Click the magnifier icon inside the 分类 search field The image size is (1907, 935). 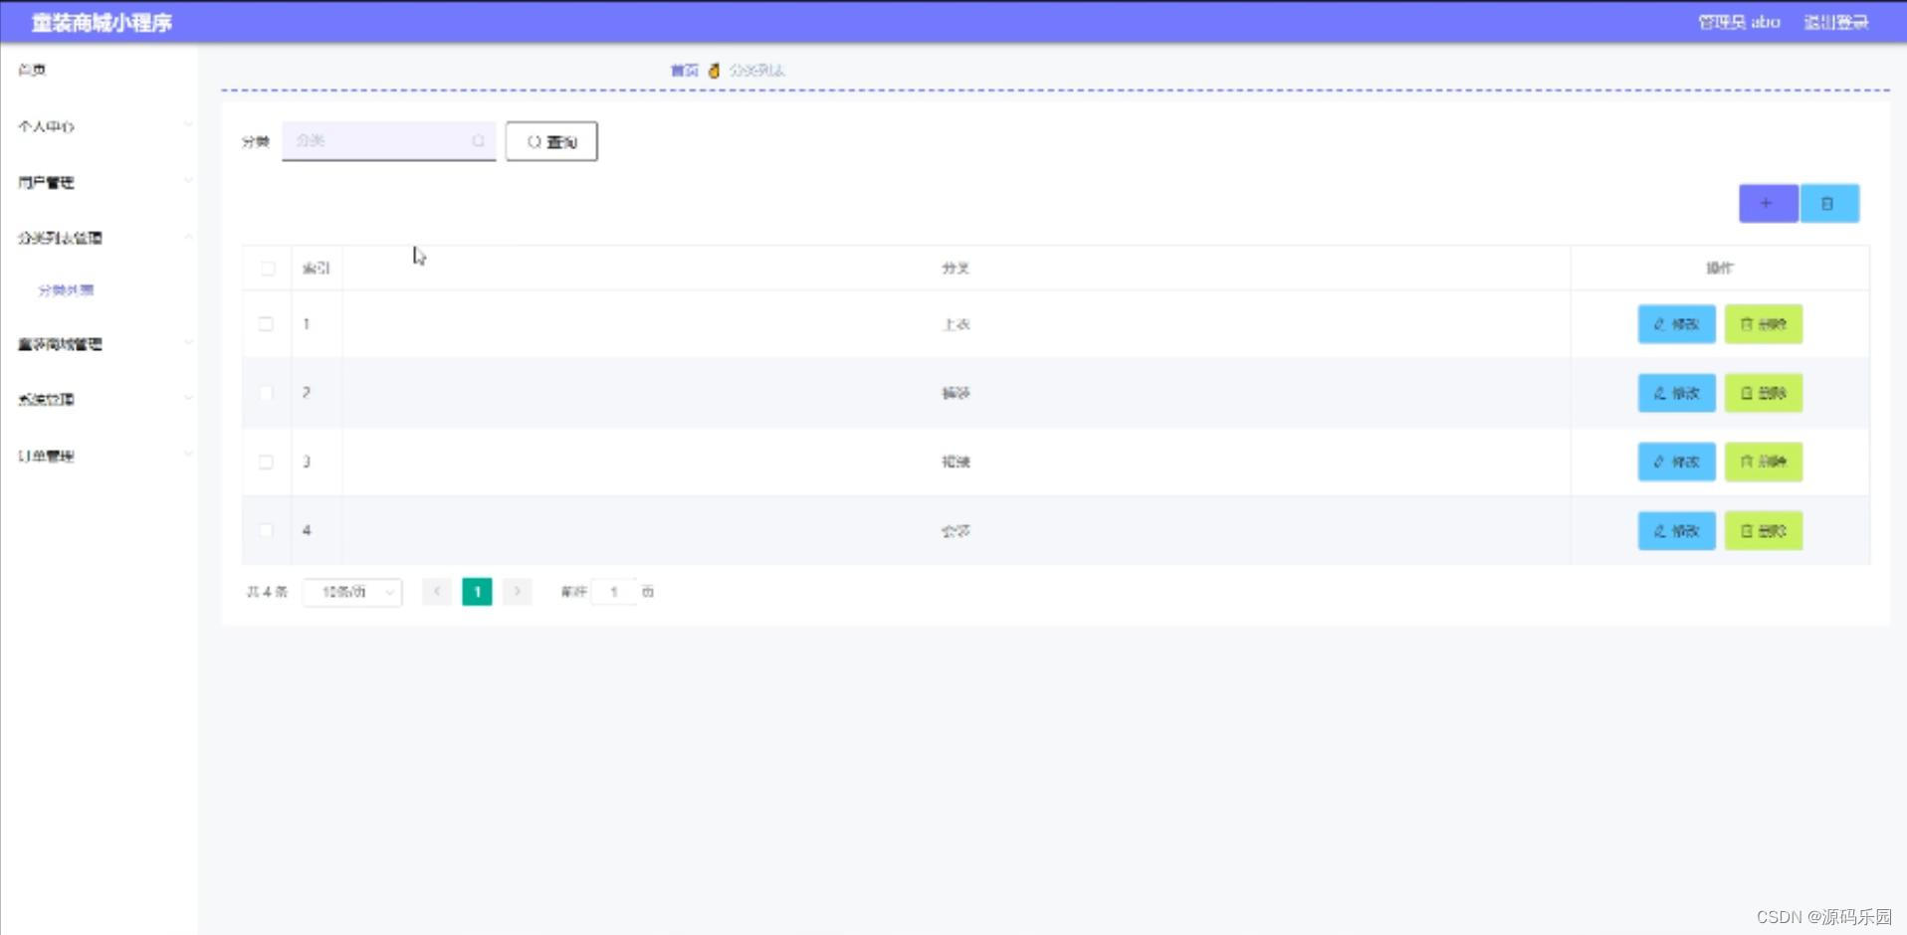478,141
